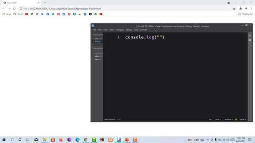Image resolution: width=255 pixels, height=143 pixels.
Task: Bookmark this page with the star icon
Action: pyautogui.click(x=234, y=9)
